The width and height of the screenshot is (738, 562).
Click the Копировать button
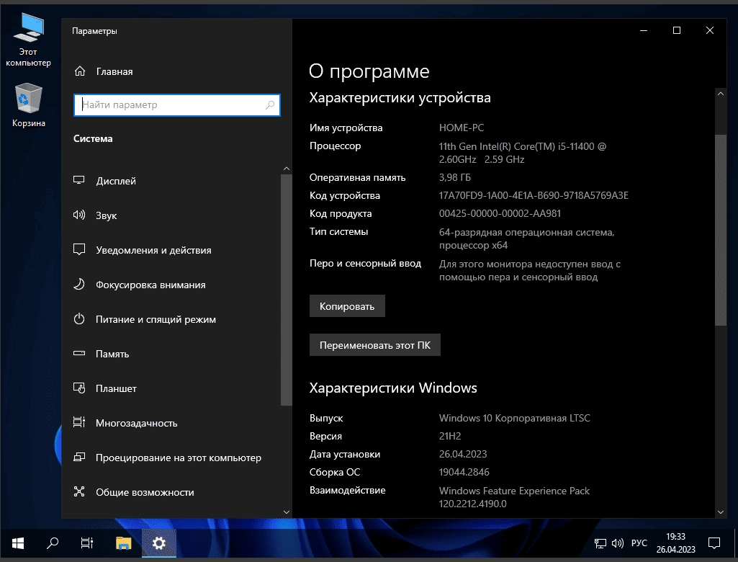(x=347, y=306)
